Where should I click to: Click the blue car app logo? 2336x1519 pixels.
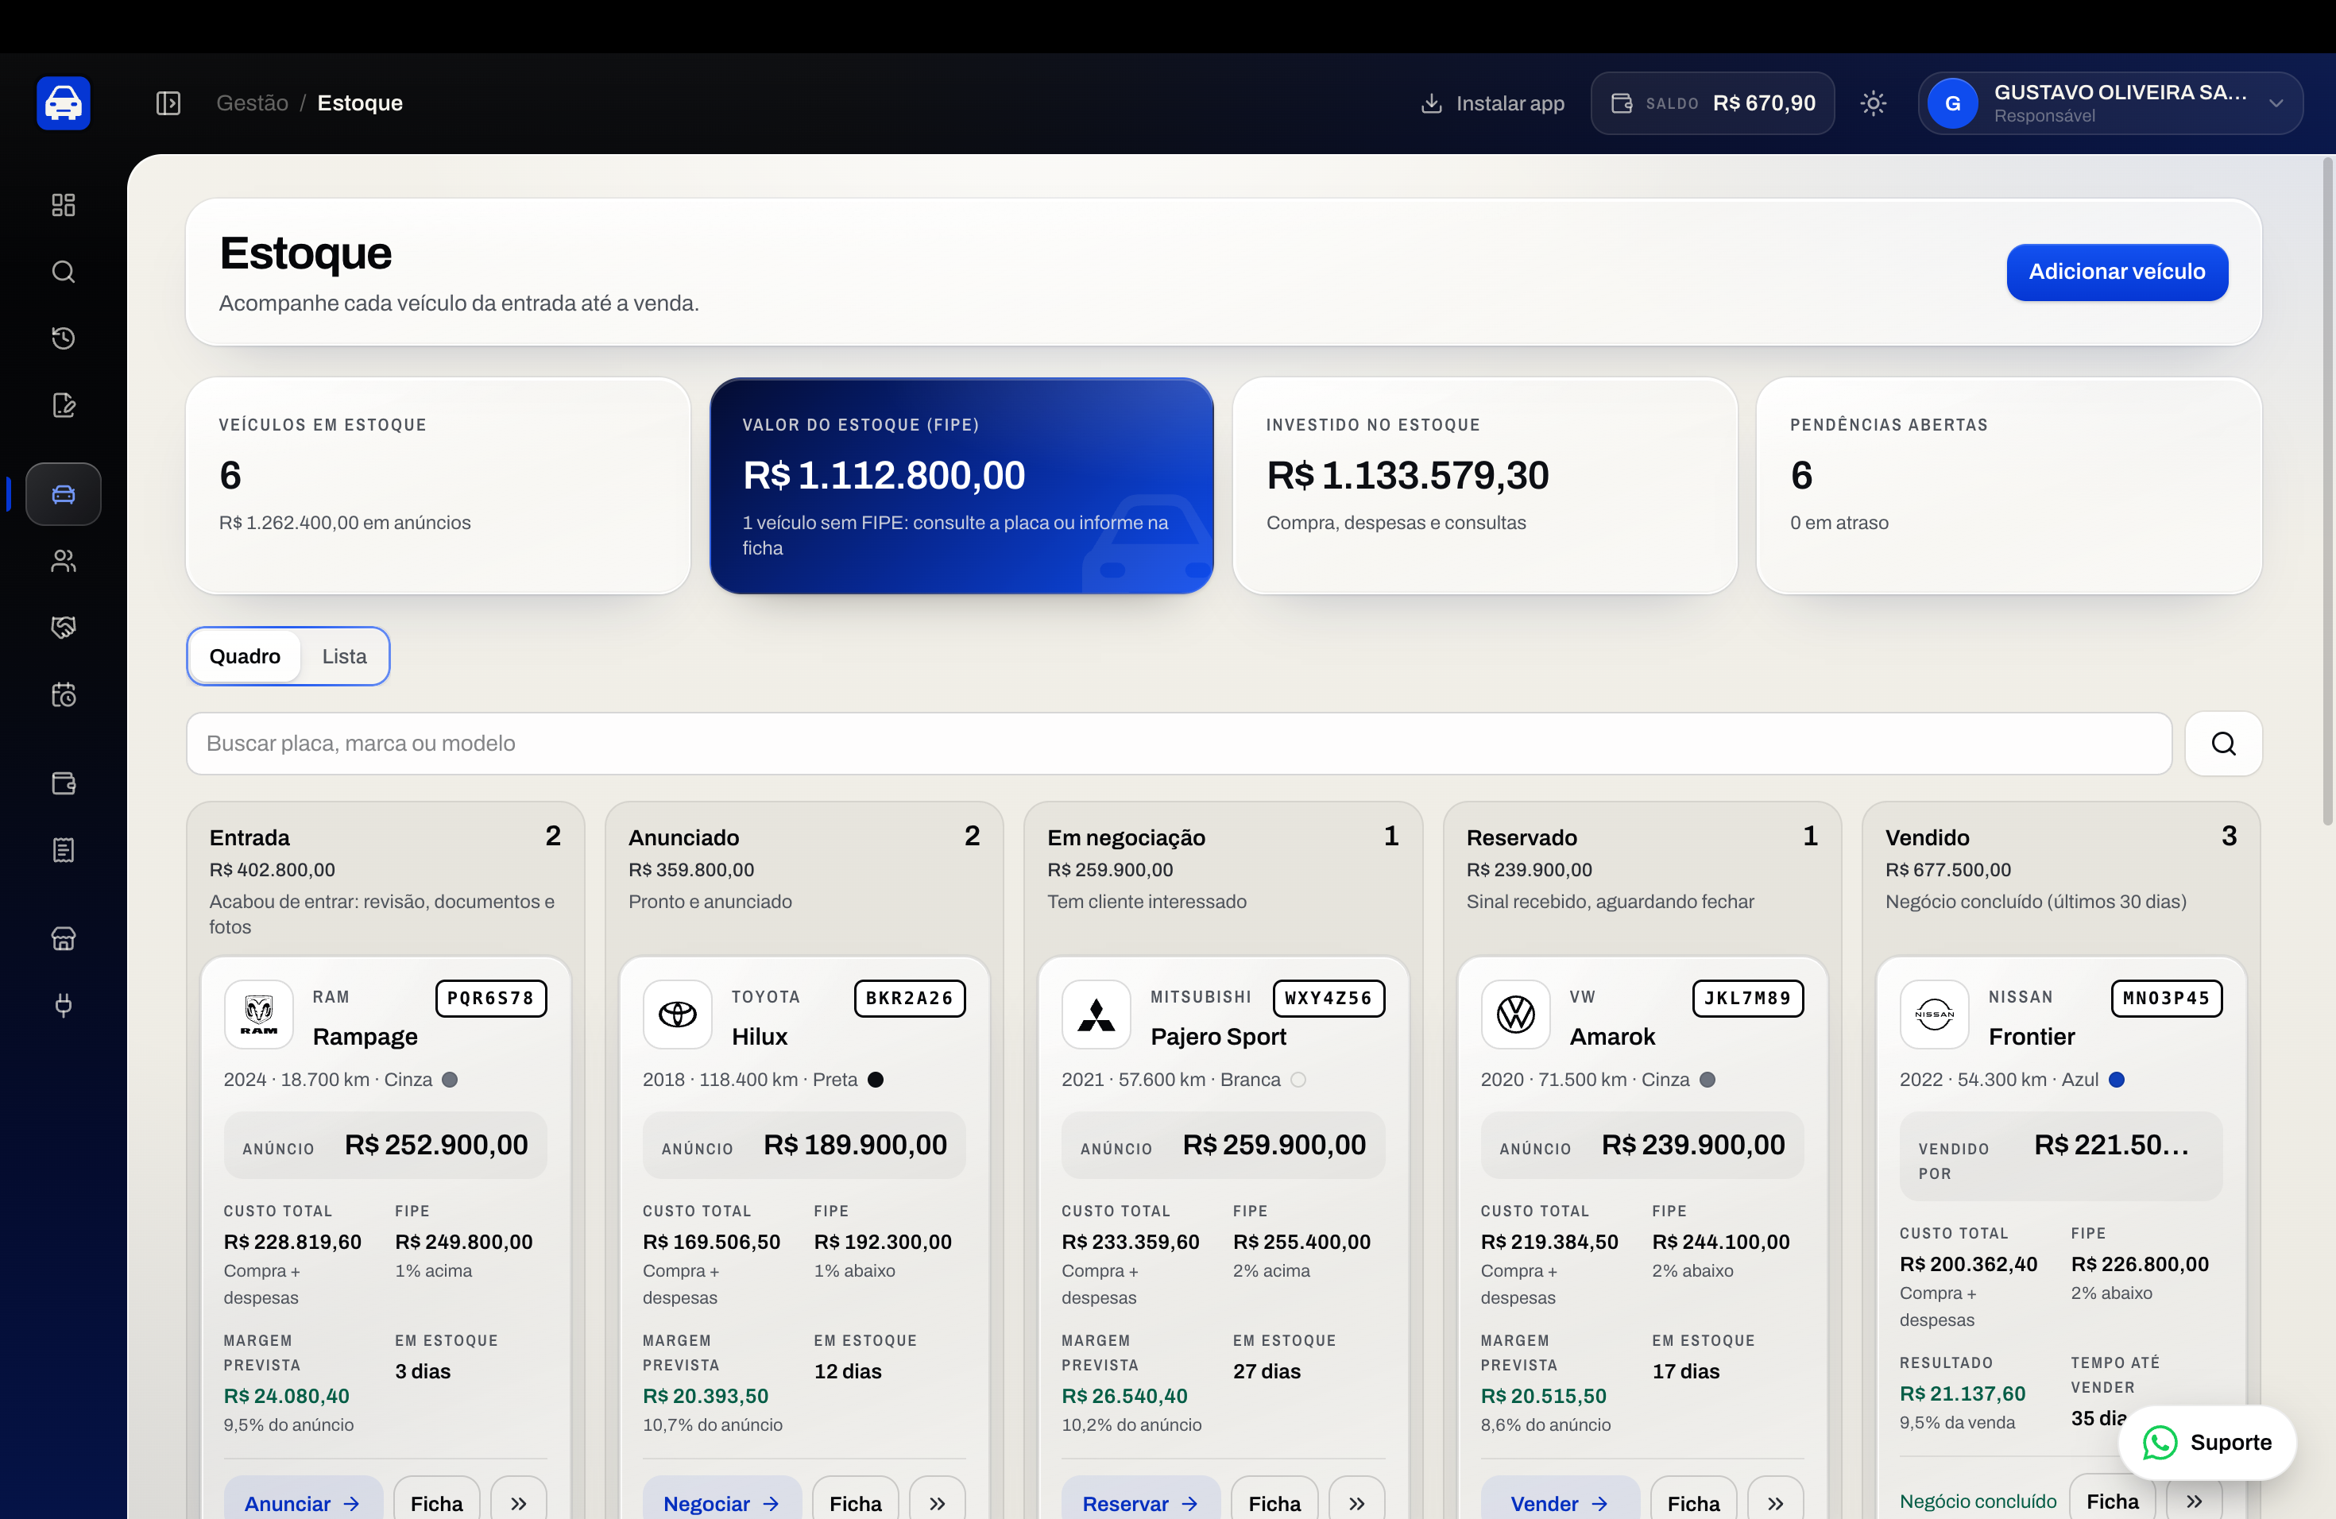coord(64,103)
